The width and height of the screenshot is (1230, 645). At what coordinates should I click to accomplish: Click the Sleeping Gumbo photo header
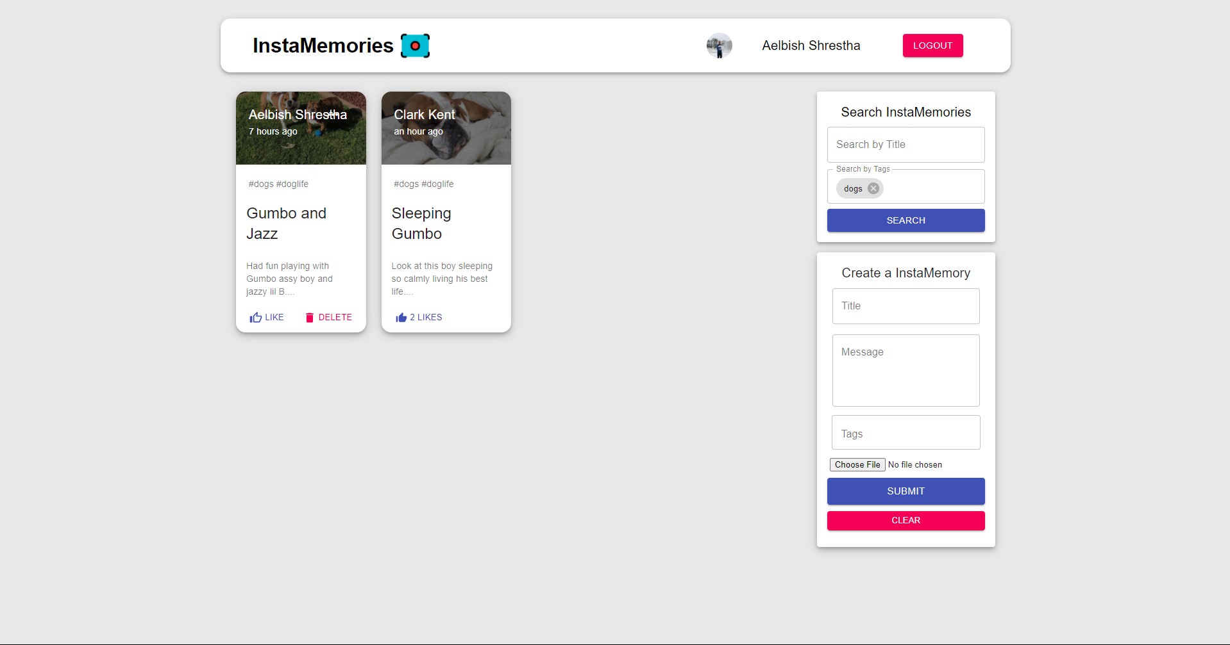pos(446,128)
